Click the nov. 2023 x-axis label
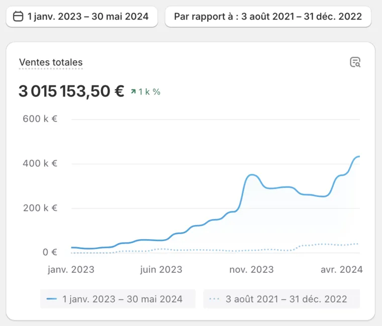382x326 pixels. [252, 270]
